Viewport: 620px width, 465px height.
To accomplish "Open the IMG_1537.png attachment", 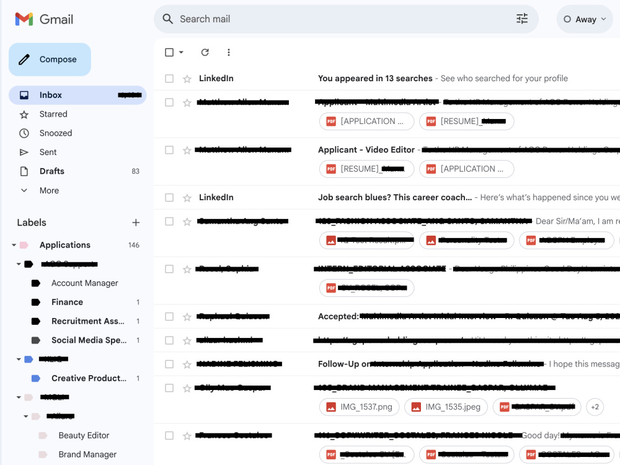I will tap(359, 407).
